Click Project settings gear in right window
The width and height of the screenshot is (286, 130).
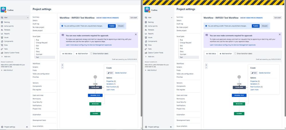click(x=146, y=127)
